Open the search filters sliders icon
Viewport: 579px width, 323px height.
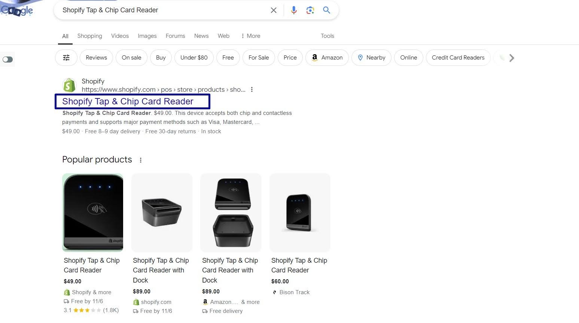(x=66, y=58)
